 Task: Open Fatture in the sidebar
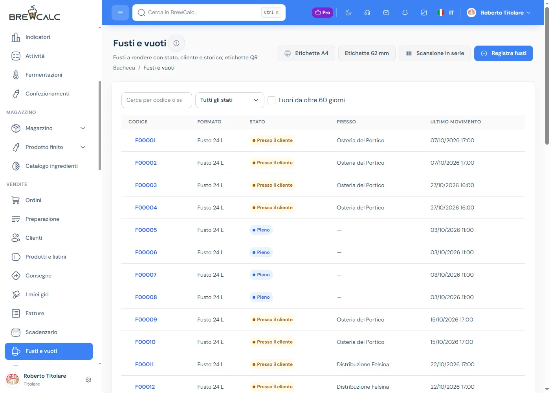pos(49,313)
